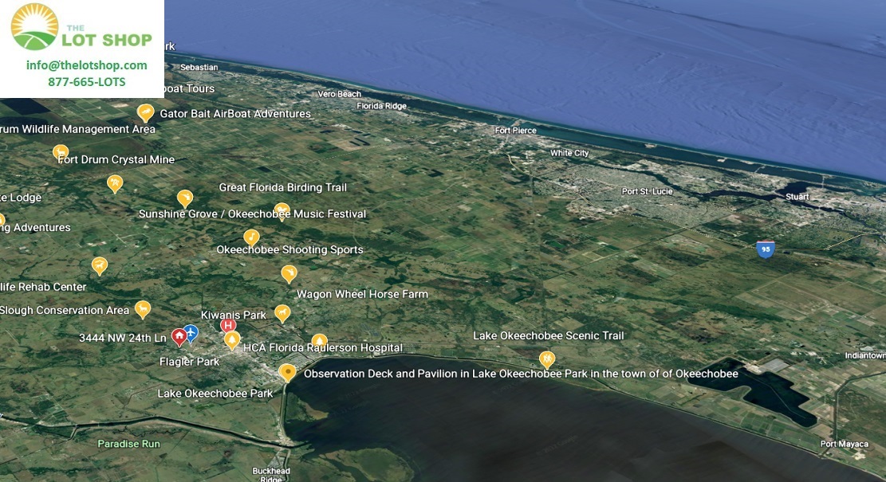Select the music note pin above Okeechobee Shooting Sports
The height and width of the screenshot is (482, 886).
click(x=251, y=237)
